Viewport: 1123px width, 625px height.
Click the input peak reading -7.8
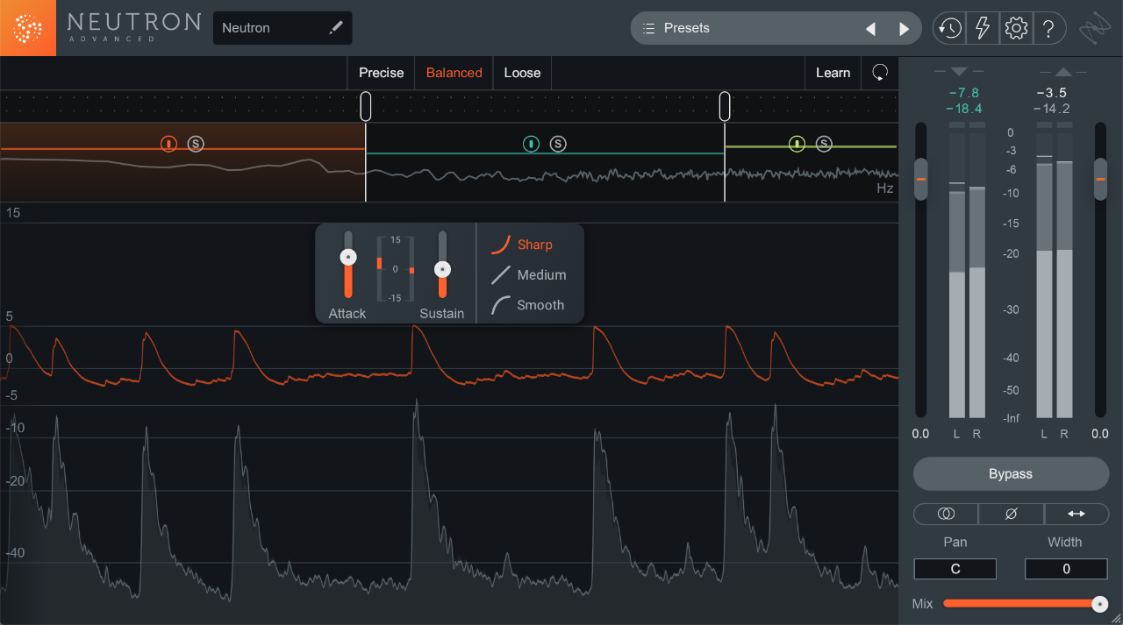(963, 93)
